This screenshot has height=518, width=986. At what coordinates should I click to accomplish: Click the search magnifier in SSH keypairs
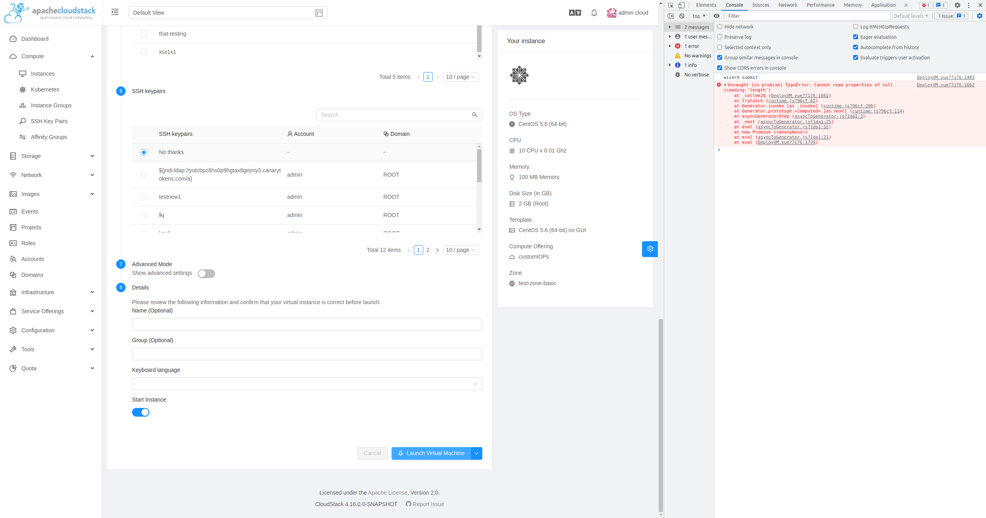click(x=474, y=115)
